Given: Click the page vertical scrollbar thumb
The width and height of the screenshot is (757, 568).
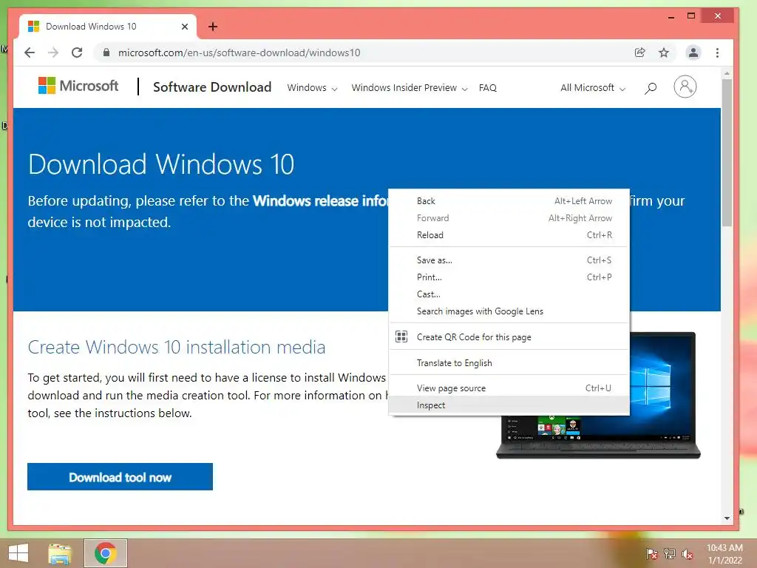Looking at the screenshot, I should coord(727,152).
